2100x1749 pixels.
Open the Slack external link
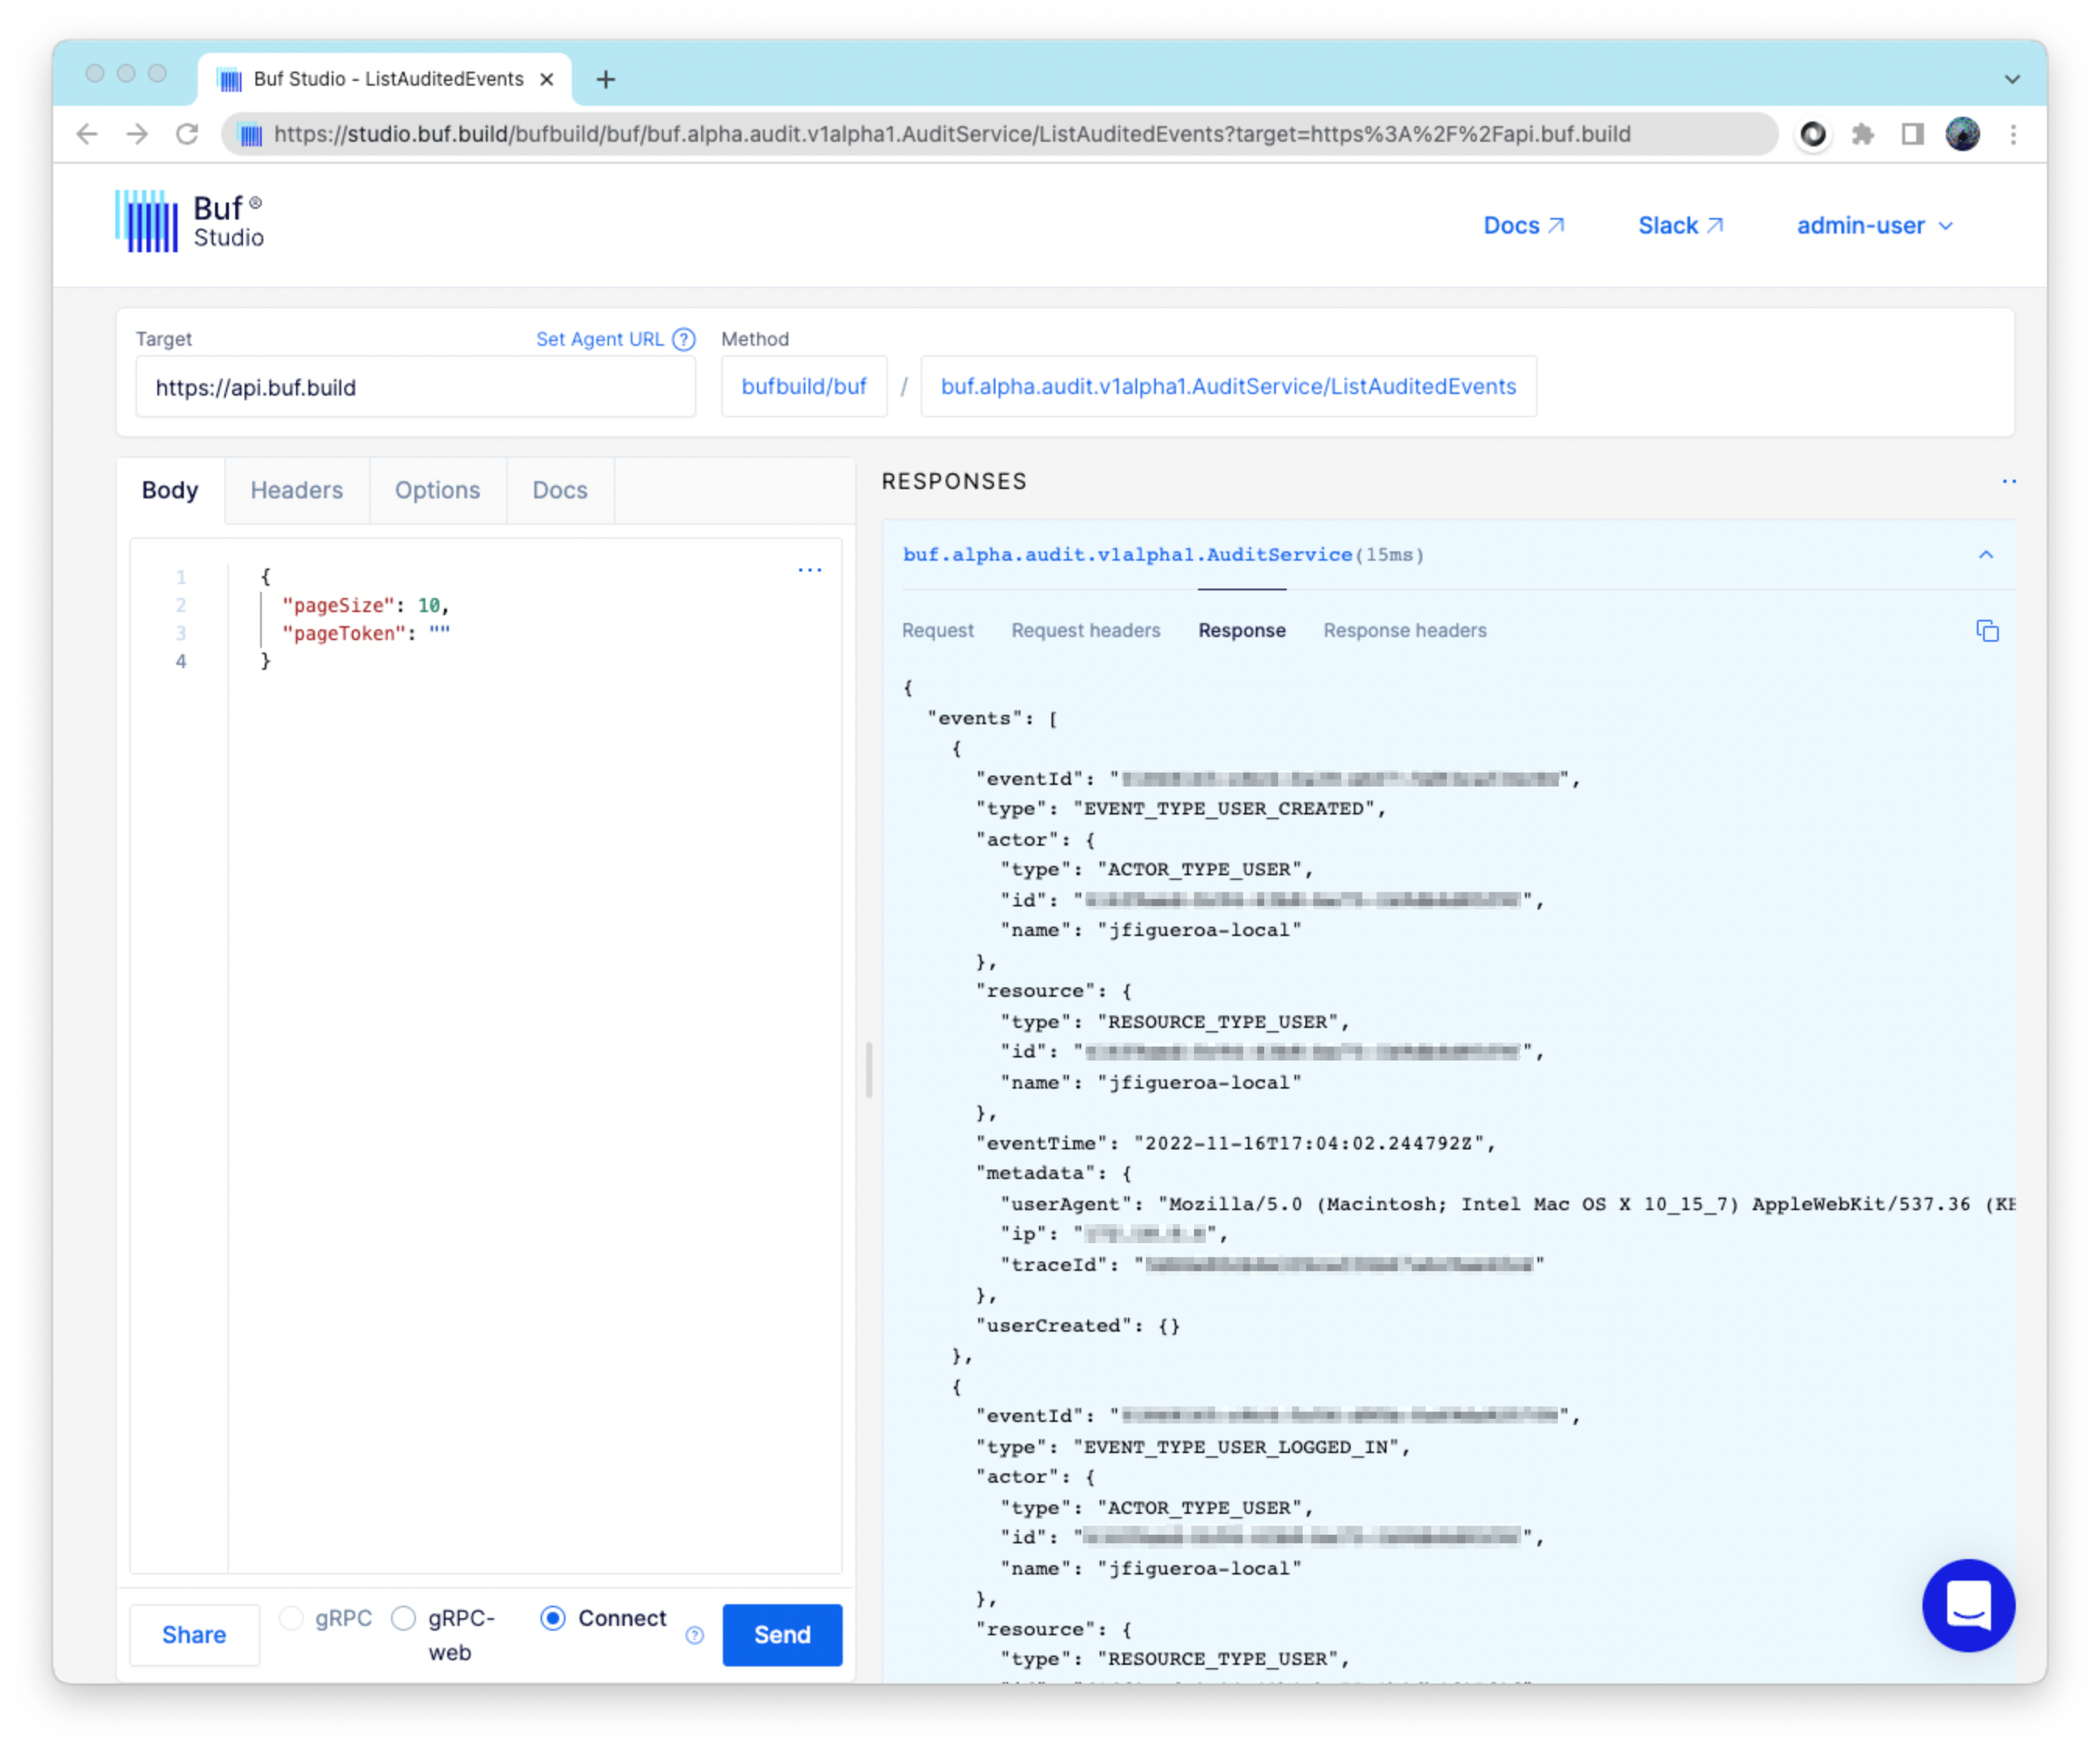(x=1680, y=225)
